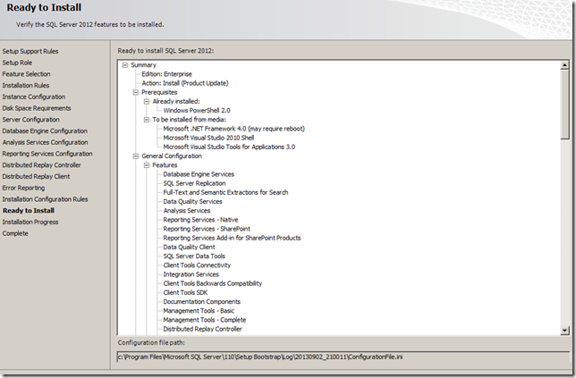Select tree row 'Distributed Replay Controller'
The width and height of the screenshot is (576, 378).
coord(202,329)
